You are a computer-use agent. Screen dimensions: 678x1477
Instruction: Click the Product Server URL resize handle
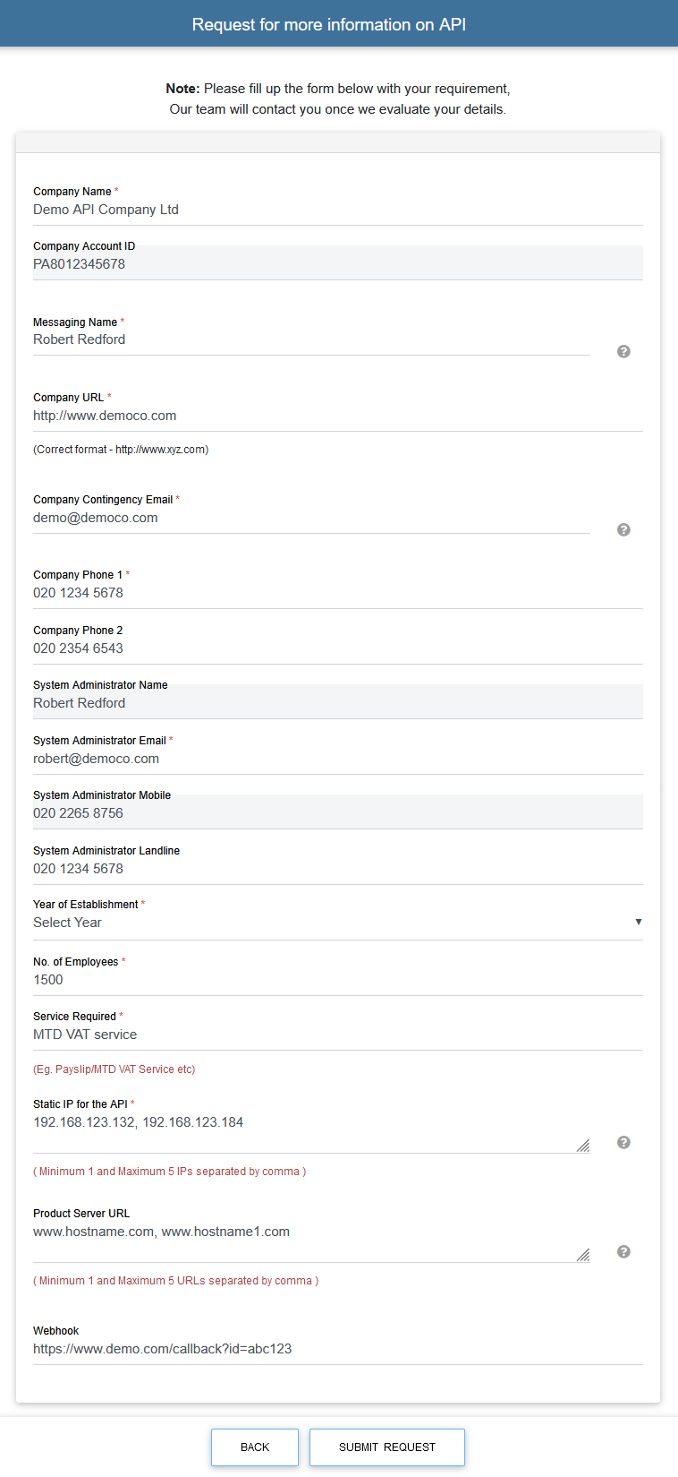tap(583, 1255)
